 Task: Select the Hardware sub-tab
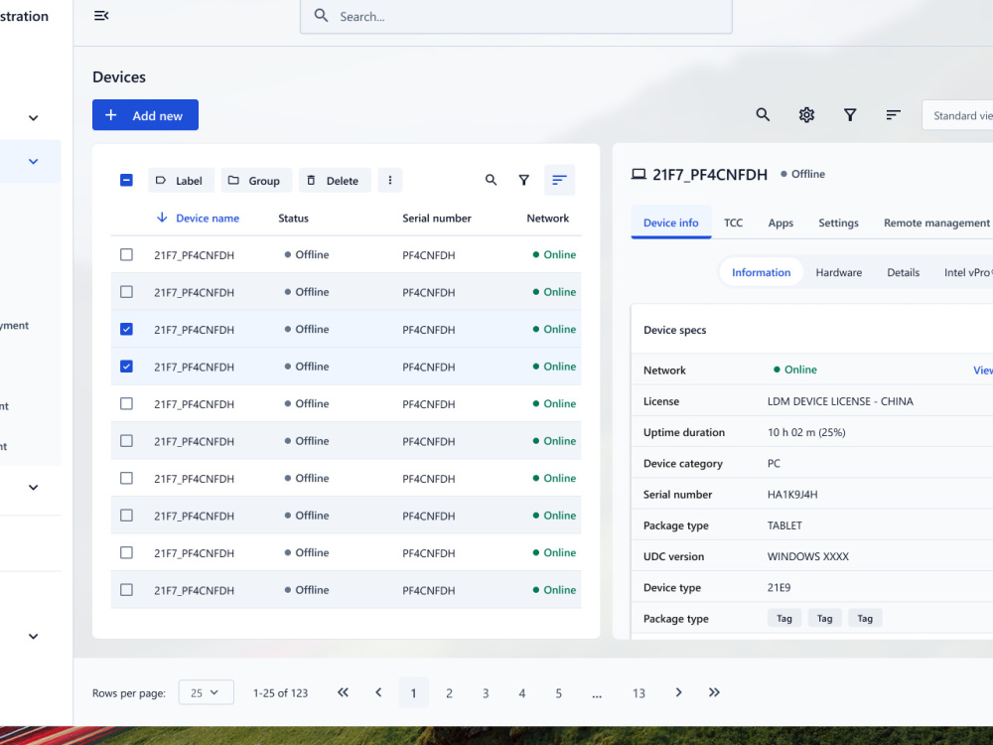838,272
